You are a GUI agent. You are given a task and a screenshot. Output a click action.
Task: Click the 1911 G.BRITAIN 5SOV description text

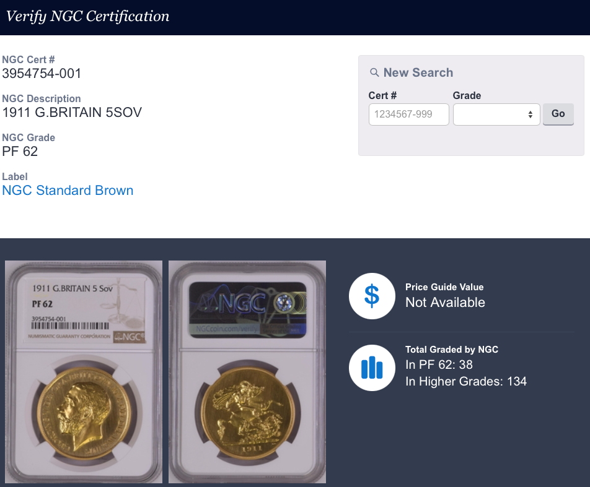(x=72, y=113)
